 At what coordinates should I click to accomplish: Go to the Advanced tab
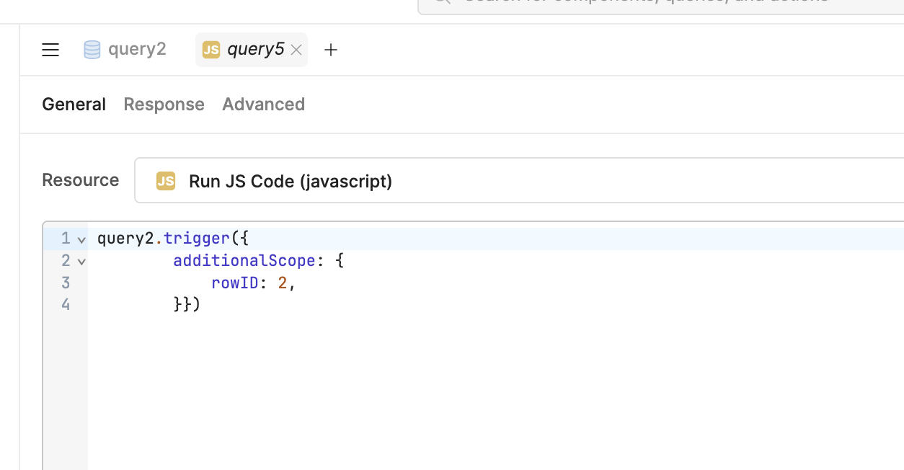(263, 105)
